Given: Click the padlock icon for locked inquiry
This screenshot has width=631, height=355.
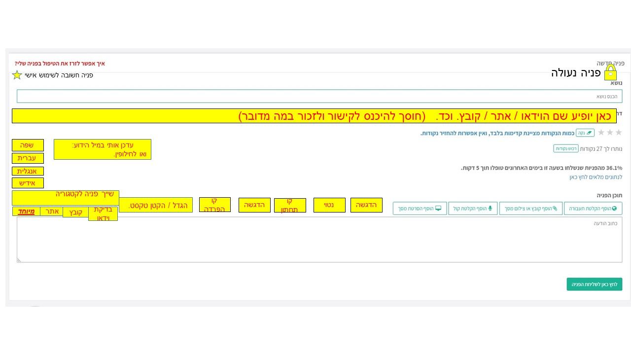Looking at the screenshot, I should [610, 72].
